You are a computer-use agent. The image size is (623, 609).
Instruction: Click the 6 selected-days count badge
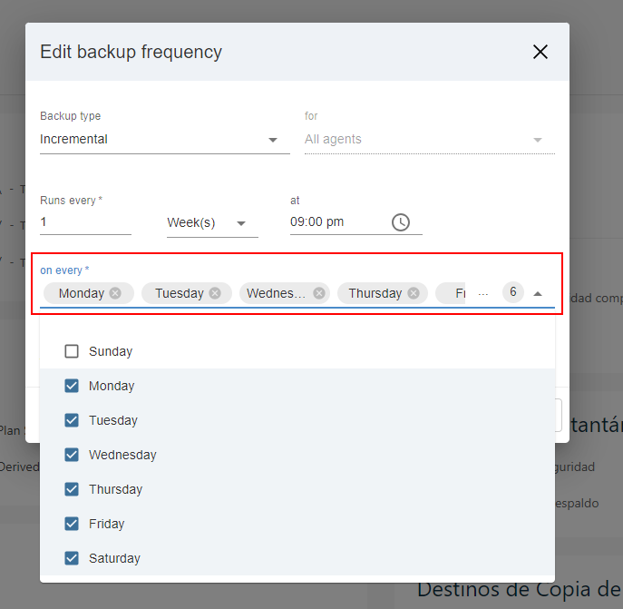coord(512,292)
